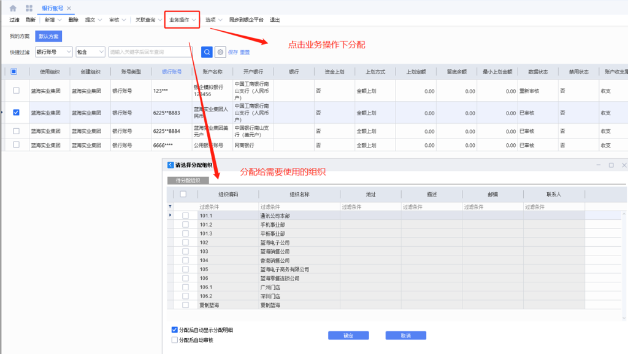Click 我的方案 label
This screenshot has height=354, width=628.
pyautogui.click(x=20, y=36)
